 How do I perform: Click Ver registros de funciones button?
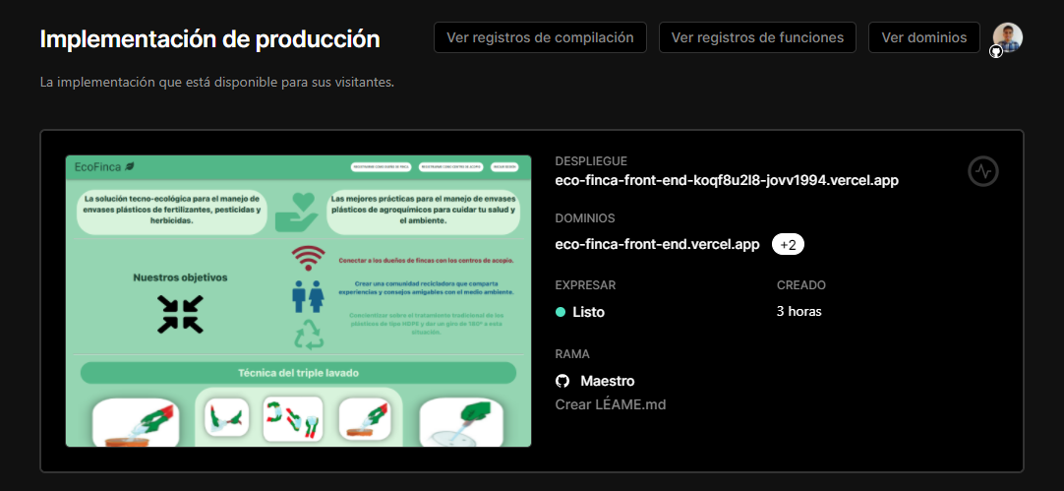tap(757, 37)
